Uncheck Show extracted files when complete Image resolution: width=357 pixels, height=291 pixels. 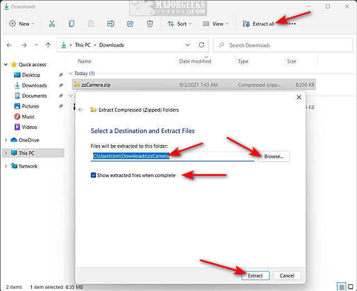tap(93, 175)
